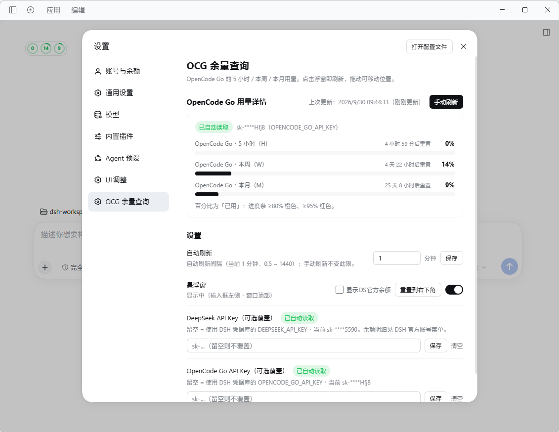Switch to the 模型 settings section
The height and width of the screenshot is (432, 559).
(x=129, y=115)
